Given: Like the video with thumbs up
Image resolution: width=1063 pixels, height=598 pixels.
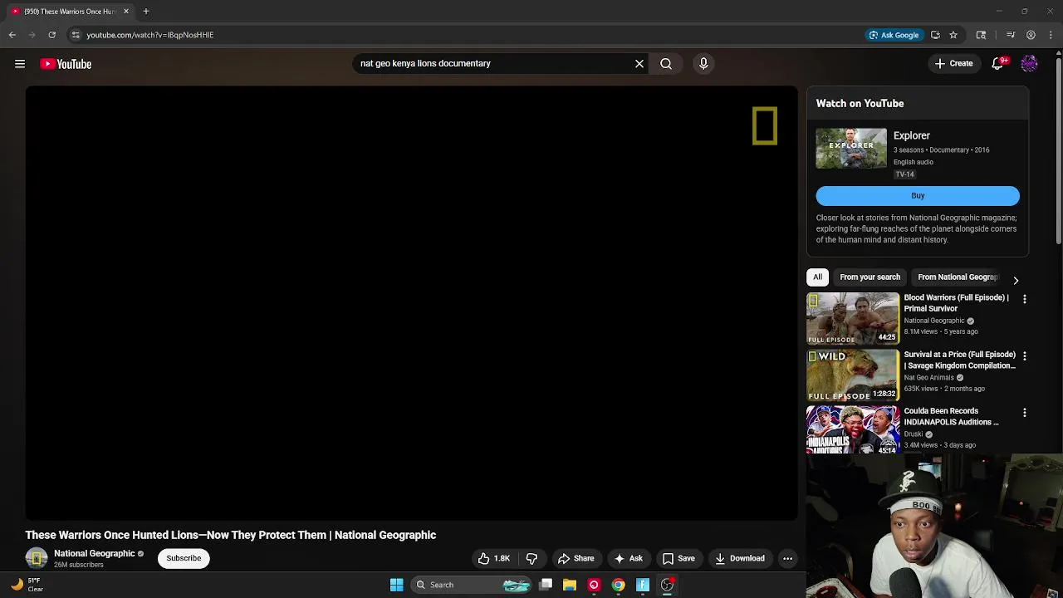Looking at the screenshot, I should pos(493,558).
